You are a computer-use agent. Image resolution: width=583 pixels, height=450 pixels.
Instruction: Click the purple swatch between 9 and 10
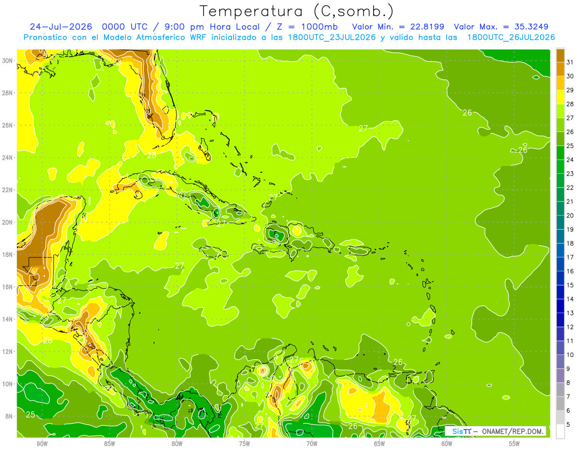click(x=560, y=362)
